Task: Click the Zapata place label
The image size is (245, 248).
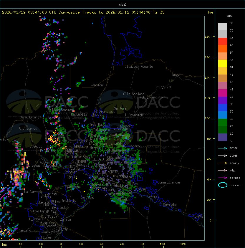Action: pos(65,219)
